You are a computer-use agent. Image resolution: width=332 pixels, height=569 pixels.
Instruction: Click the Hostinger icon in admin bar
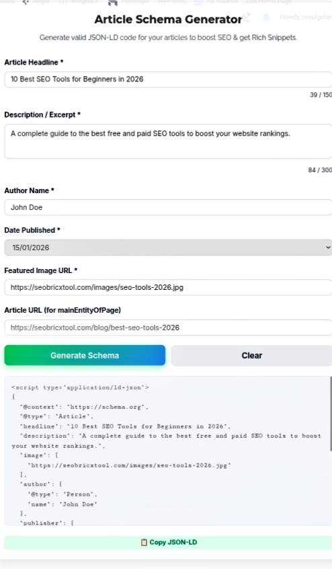[113, 3]
